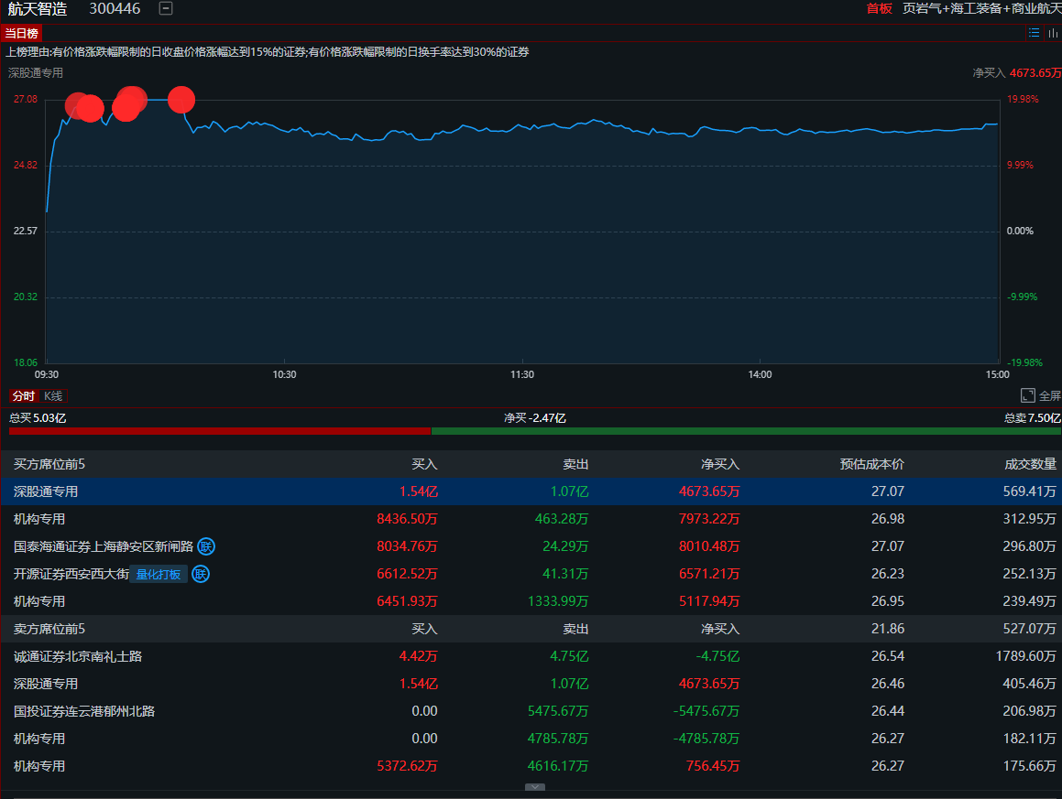Viewport: 1062px width, 799px height.
Task: Click the 联 icon beside 开源证券西安西大街
Action: click(201, 574)
